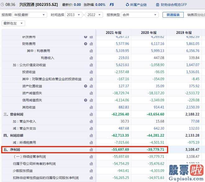This screenshot has width=205, height=182.
Task: Click the 2019 年报 column header
Action: pyautogui.click(x=184, y=33)
